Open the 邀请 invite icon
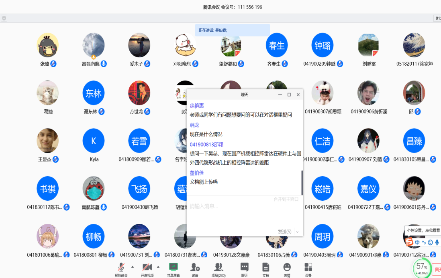The height and width of the screenshot is (278, 441). 195,267
